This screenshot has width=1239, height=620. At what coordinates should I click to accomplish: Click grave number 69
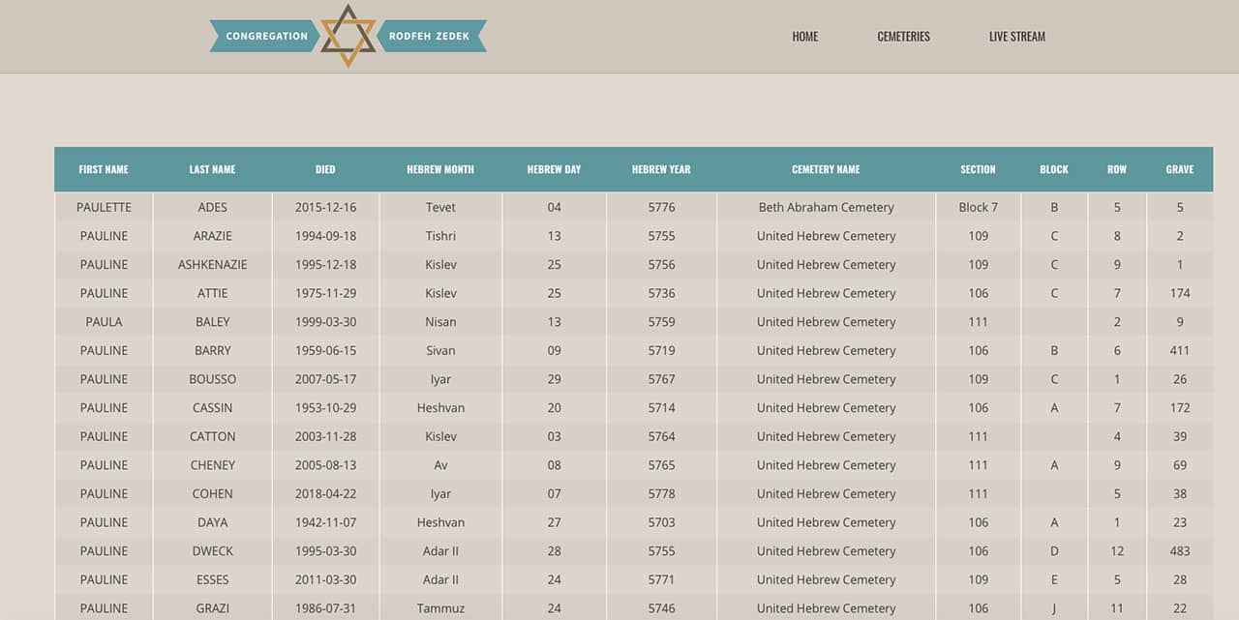coord(1179,465)
